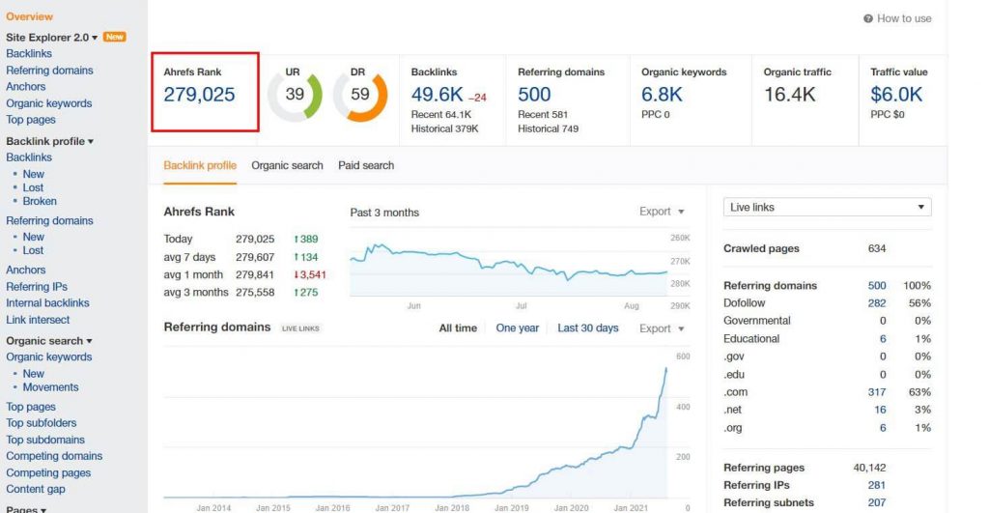Screen dimensions: 989x513
Task: Click the Referring IPs count 281
Action: (877, 485)
